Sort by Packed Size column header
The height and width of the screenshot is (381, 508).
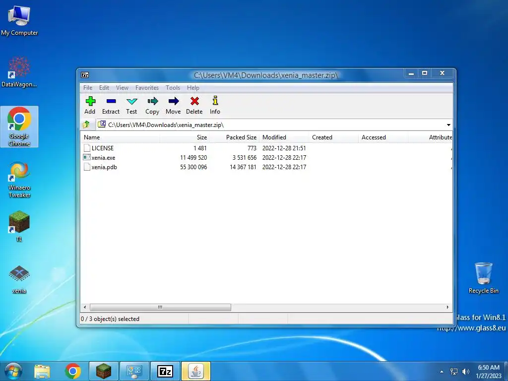[x=235, y=137]
